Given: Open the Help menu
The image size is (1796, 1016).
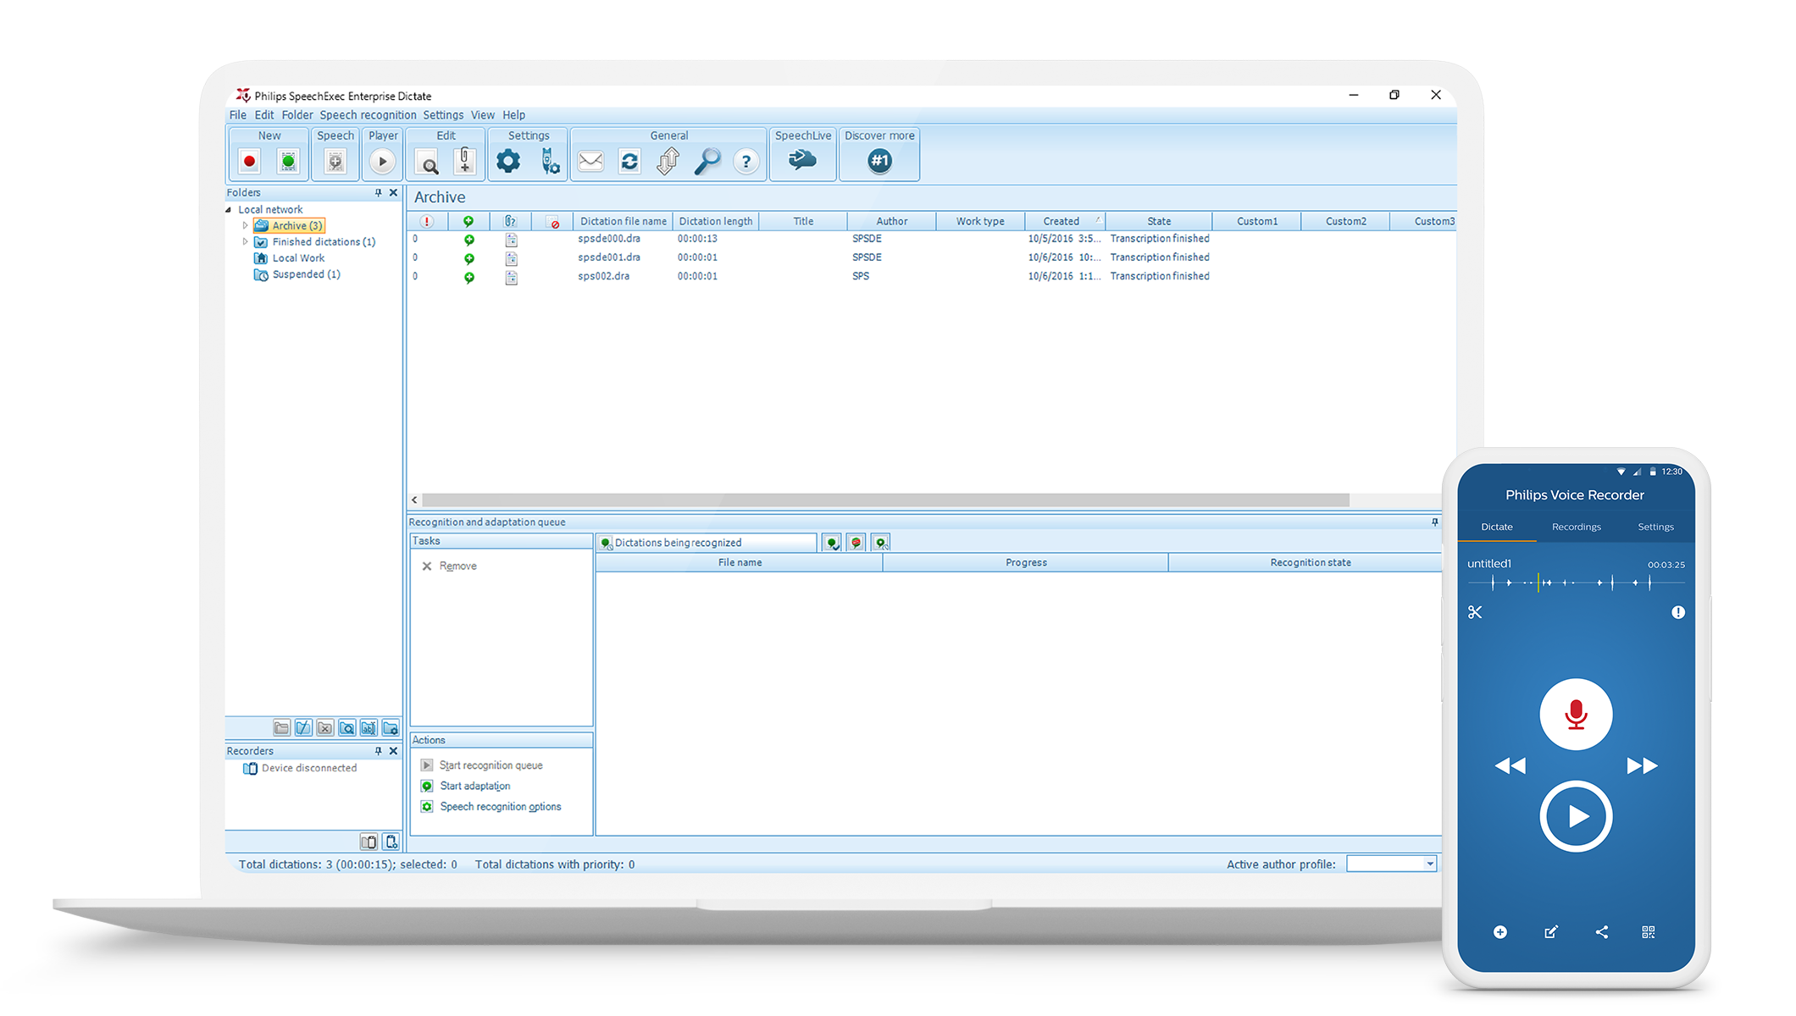Looking at the screenshot, I should [513, 115].
